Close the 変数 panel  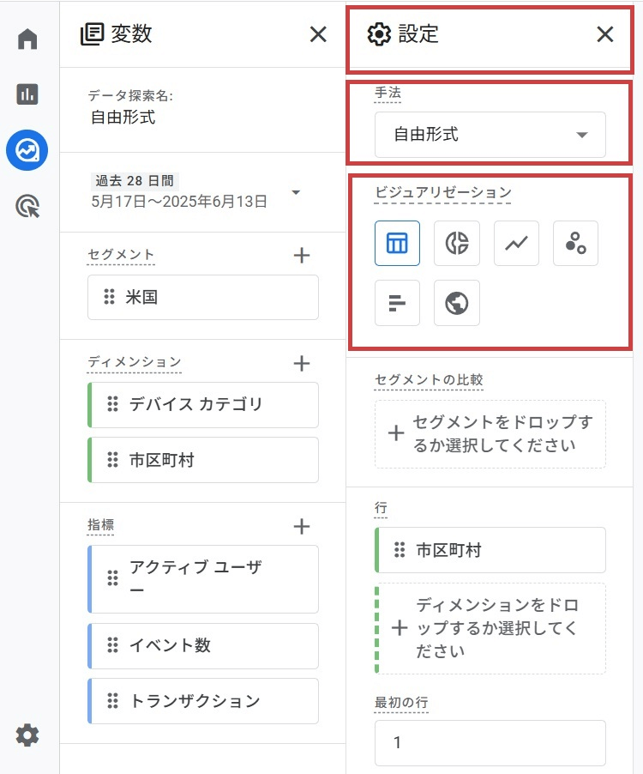(x=318, y=34)
